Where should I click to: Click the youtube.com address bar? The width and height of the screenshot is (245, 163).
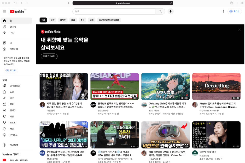pos(123,3)
